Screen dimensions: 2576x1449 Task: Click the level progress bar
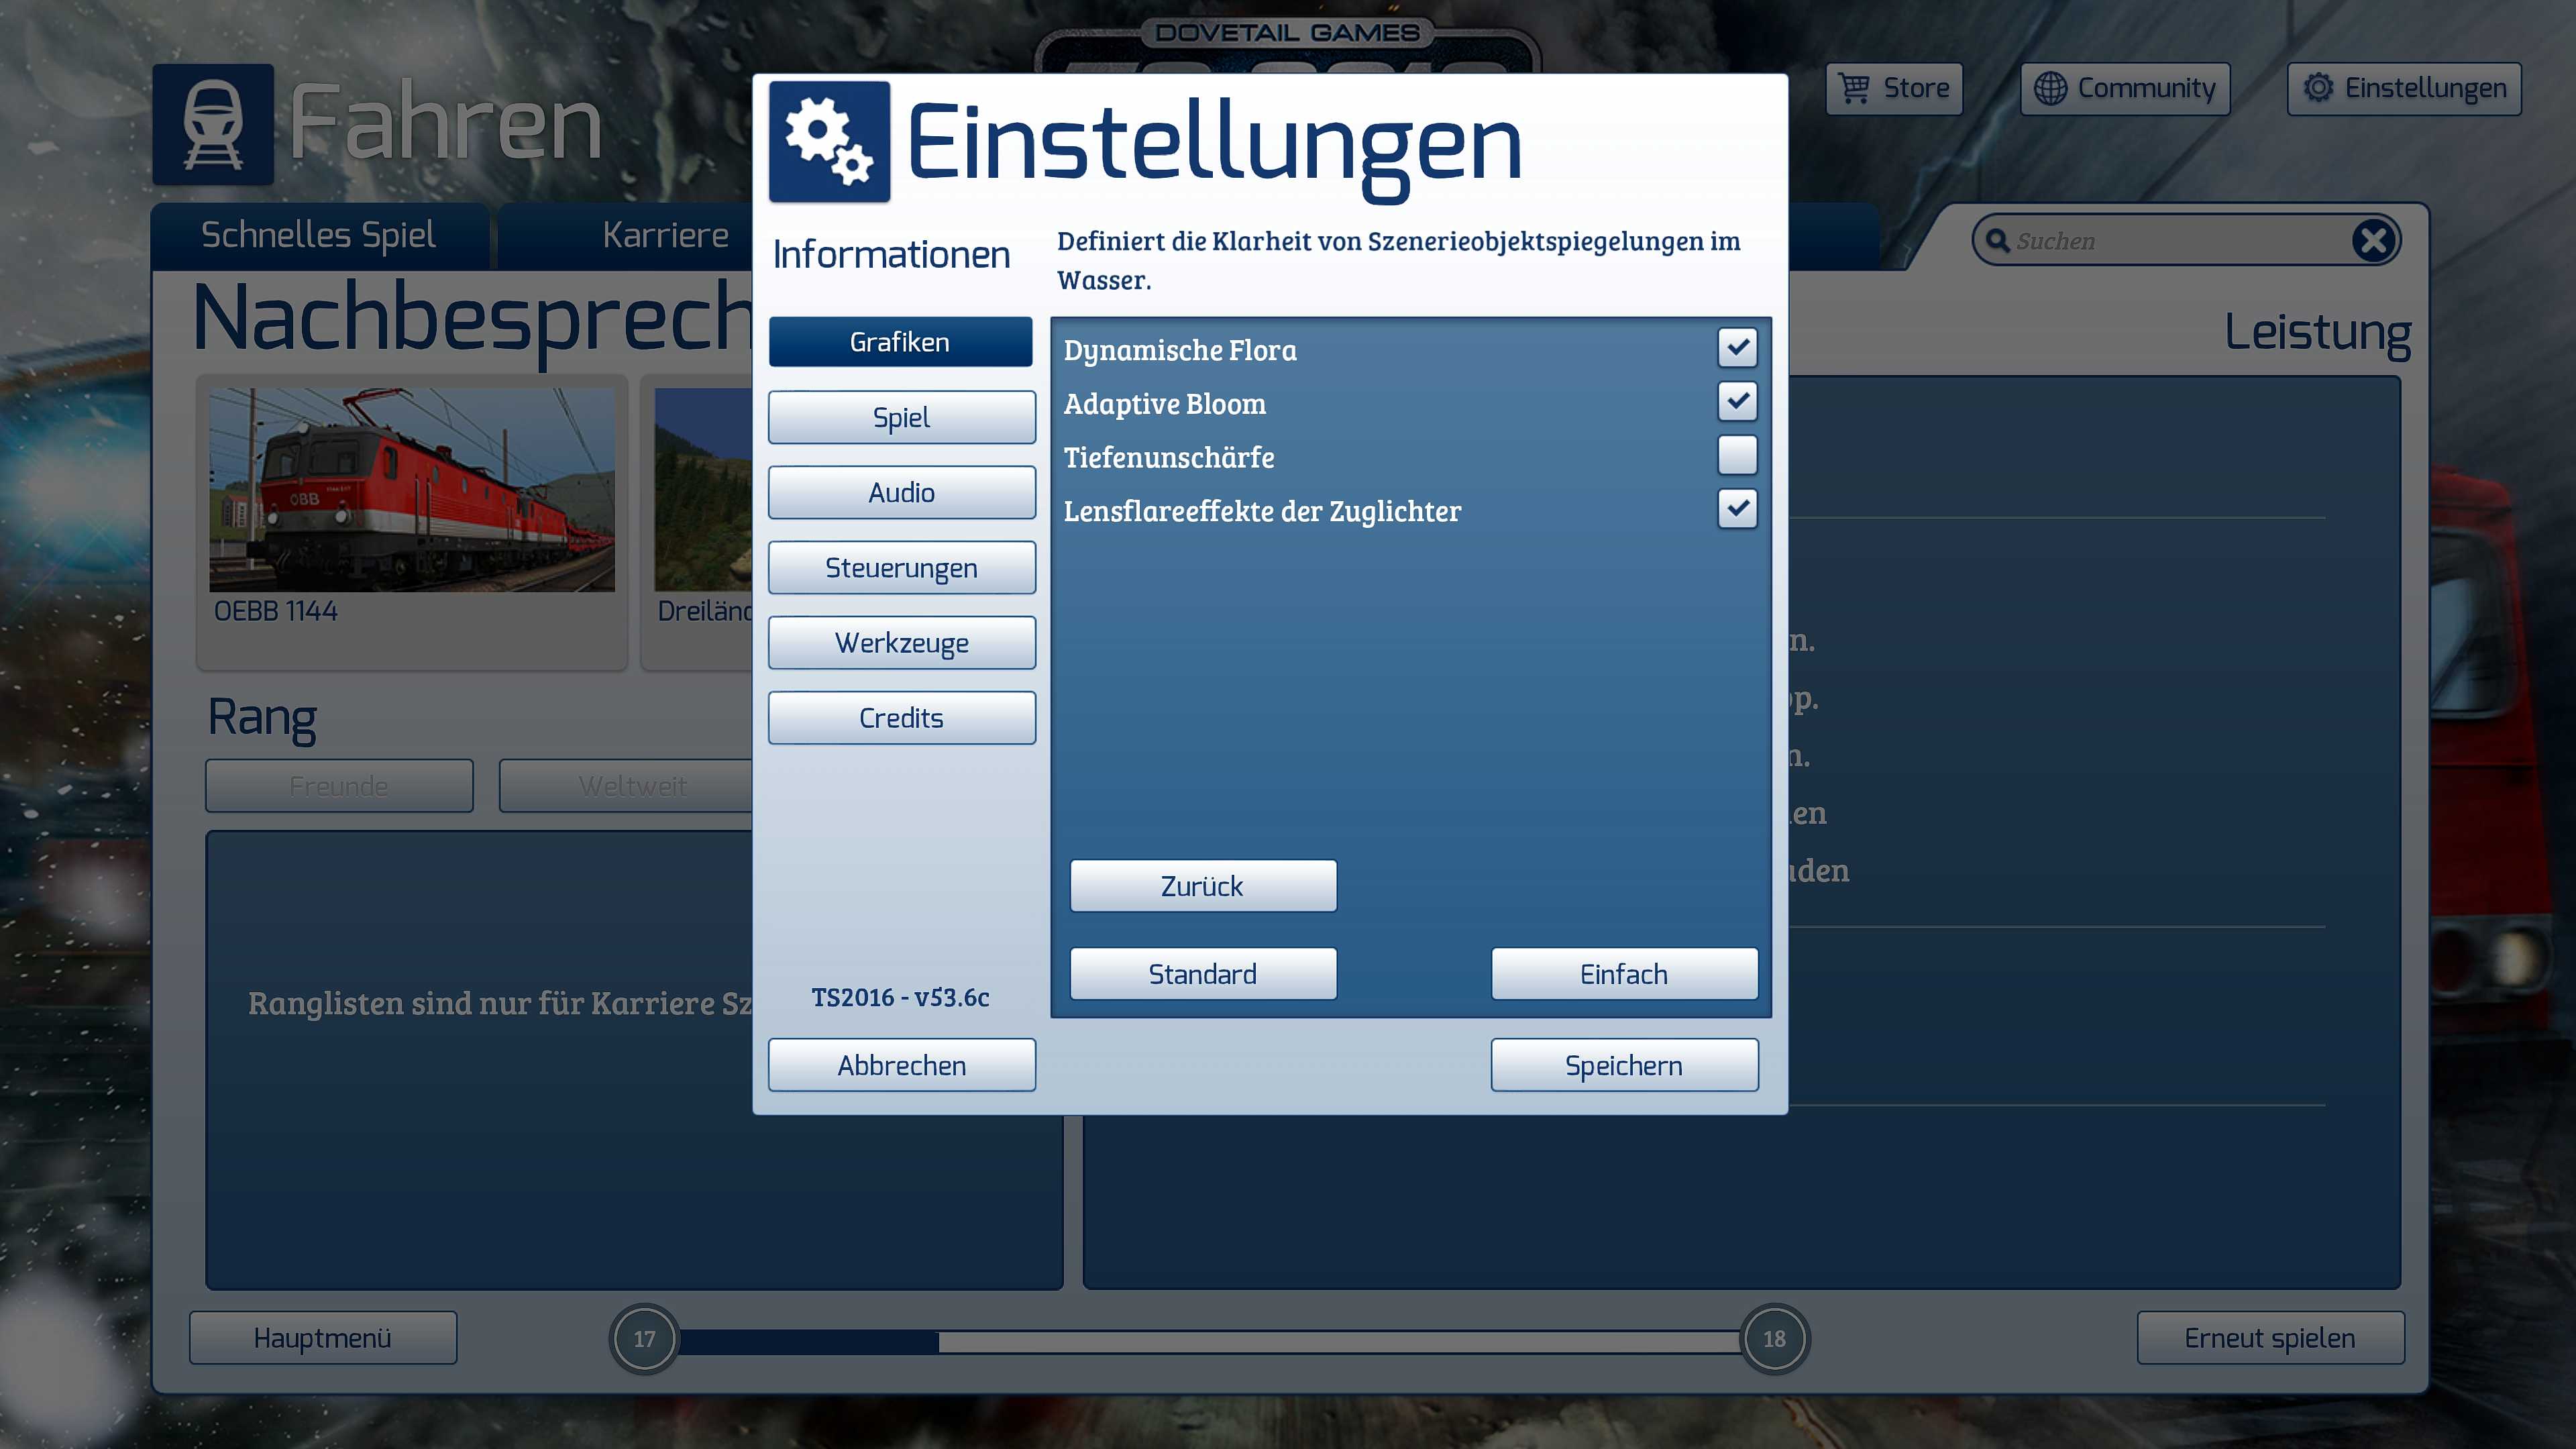click(x=1208, y=1340)
